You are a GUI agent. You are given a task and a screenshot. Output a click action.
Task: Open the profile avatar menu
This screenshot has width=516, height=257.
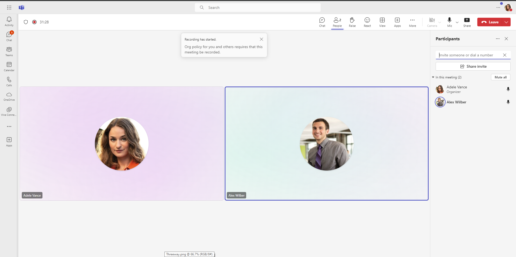[x=508, y=8]
